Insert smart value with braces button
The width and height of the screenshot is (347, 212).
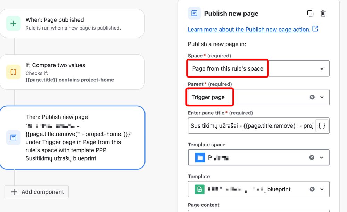tap(322, 126)
